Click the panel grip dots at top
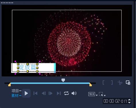Screen dimensions: 136x108 click(x=7, y=3)
